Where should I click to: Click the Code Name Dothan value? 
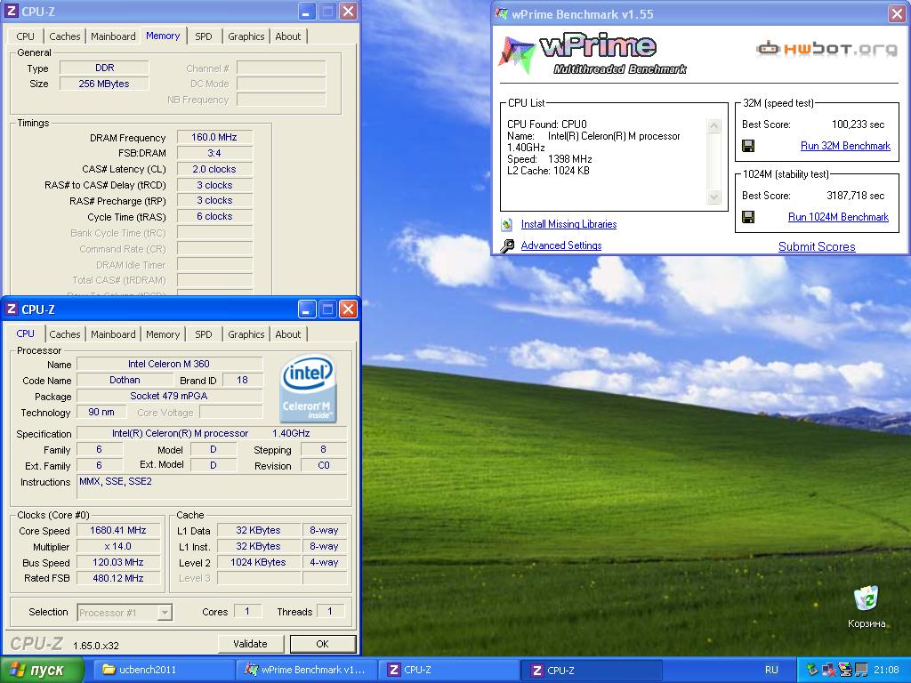[x=125, y=380]
